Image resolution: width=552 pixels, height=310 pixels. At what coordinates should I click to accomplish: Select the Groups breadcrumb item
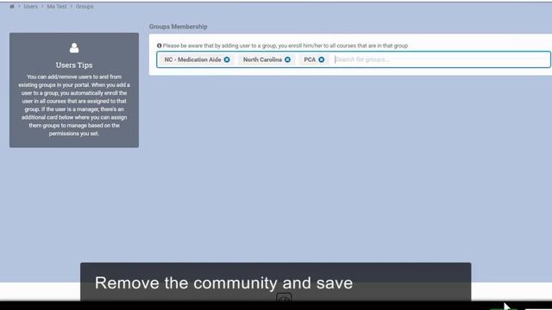pos(85,7)
